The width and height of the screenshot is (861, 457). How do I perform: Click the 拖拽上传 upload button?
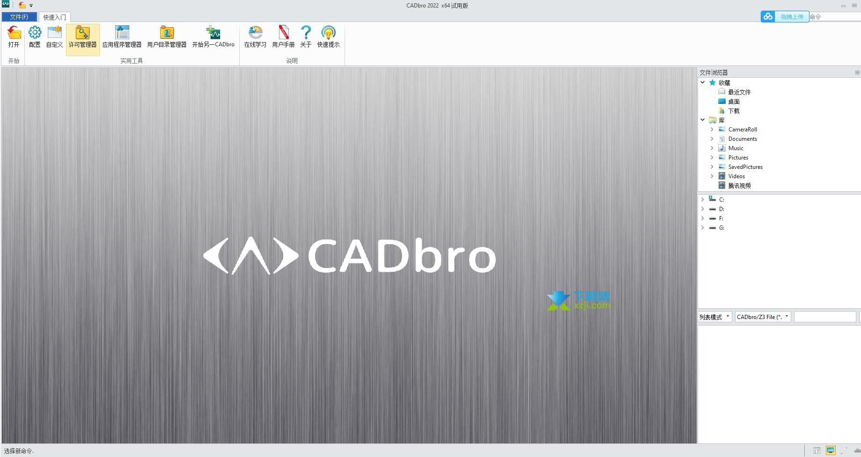792,16
